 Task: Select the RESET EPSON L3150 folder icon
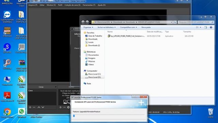click(21, 33)
